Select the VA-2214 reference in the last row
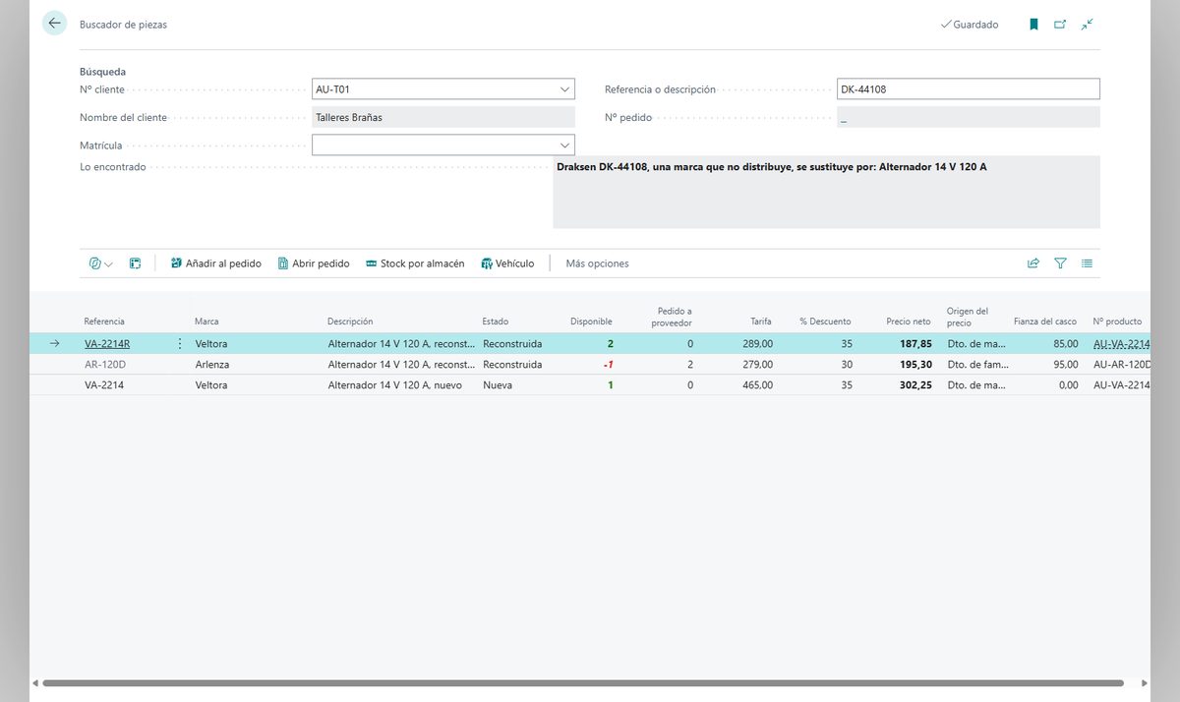Viewport: 1180px width, 702px height. click(x=104, y=385)
